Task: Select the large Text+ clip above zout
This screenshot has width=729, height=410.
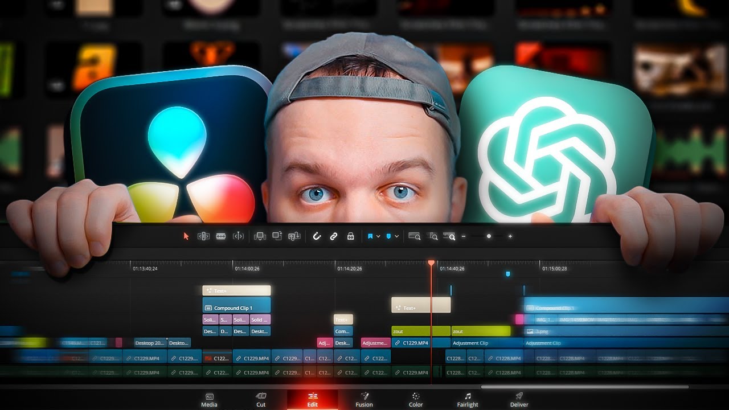Action: point(421,305)
